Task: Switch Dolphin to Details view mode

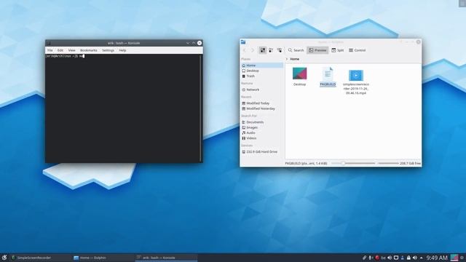Action: 280,50
